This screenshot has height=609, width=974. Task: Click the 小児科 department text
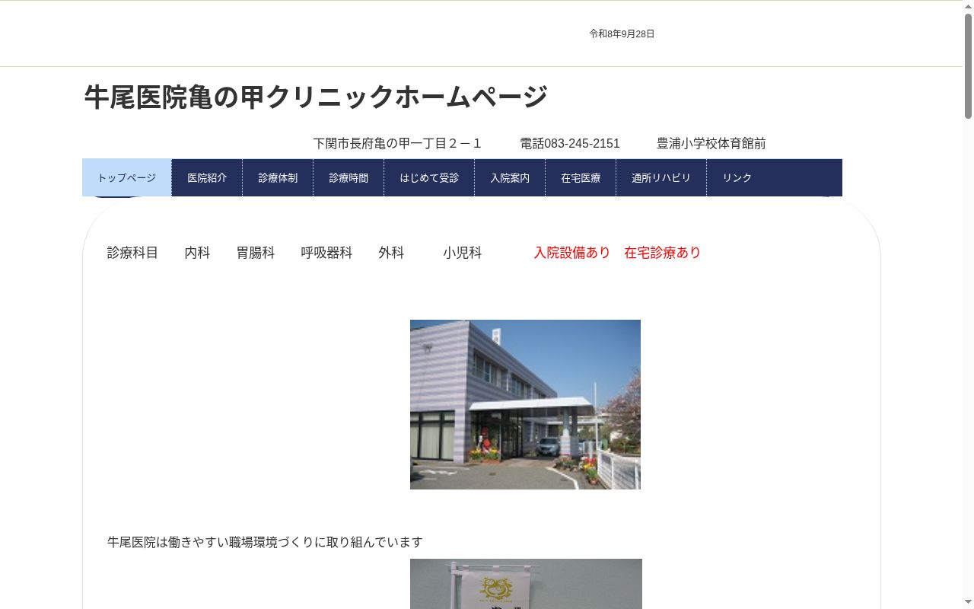(x=462, y=253)
